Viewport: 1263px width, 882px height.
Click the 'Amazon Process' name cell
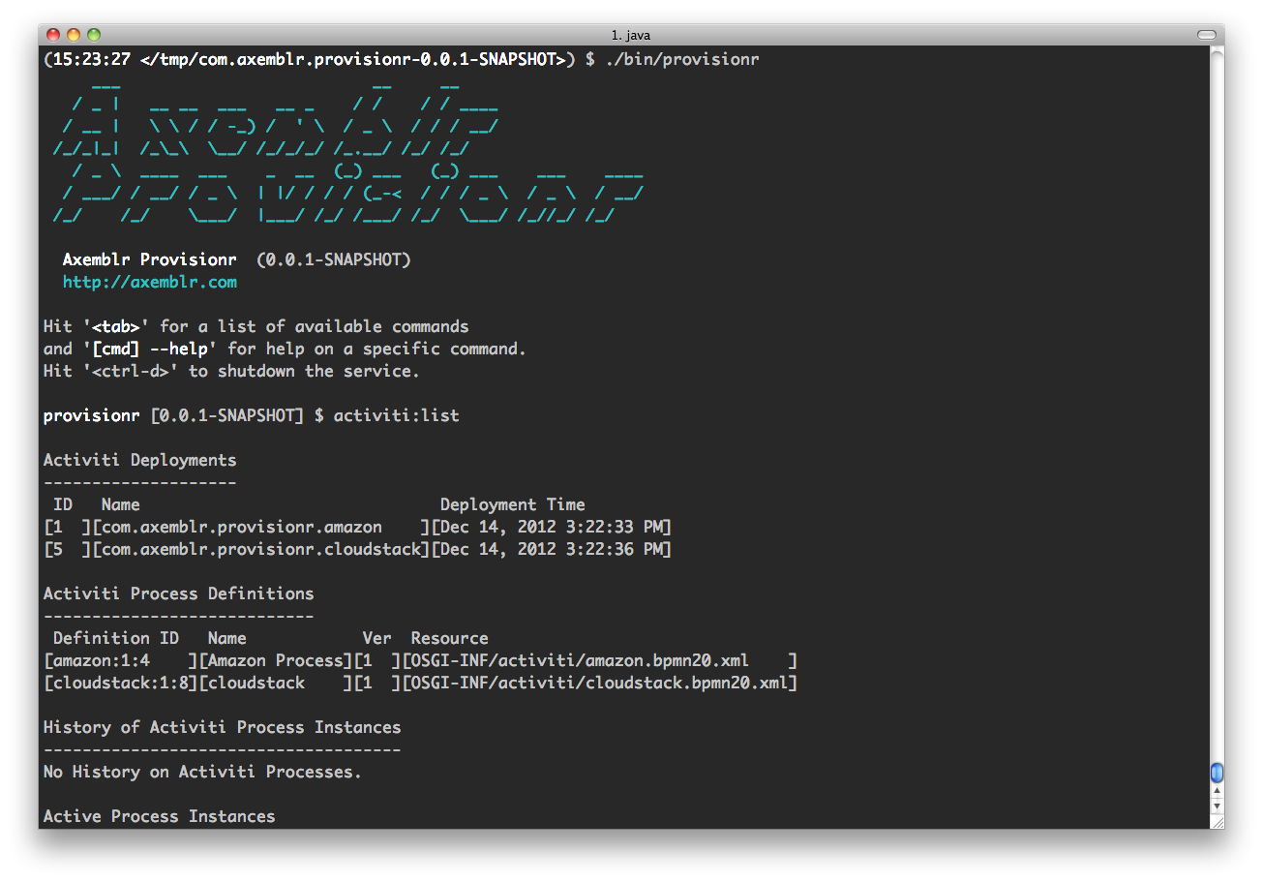coord(276,661)
